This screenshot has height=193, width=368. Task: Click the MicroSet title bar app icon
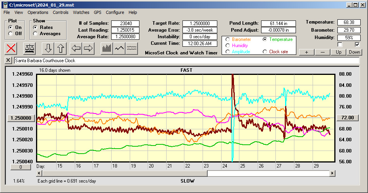click(5, 5)
